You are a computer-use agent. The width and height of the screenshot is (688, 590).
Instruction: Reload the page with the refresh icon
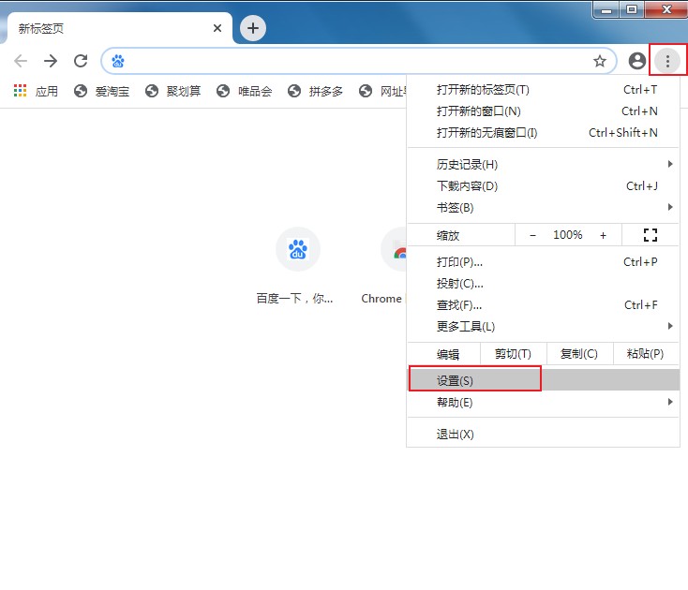tap(81, 61)
